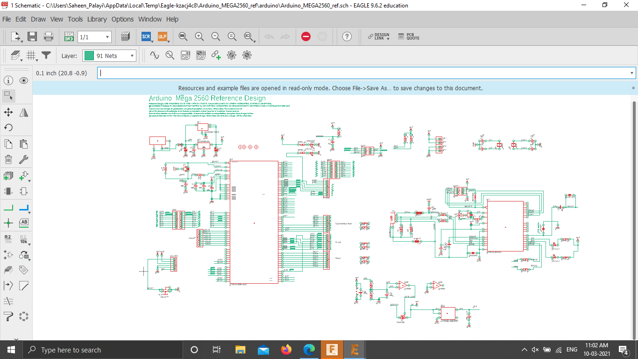The height and width of the screenshot is (359, 638).
Task: Open the Library menu
Action: 97,19
